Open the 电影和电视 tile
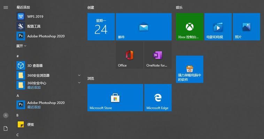Screen dimensions: 264x139 [218, 27]
